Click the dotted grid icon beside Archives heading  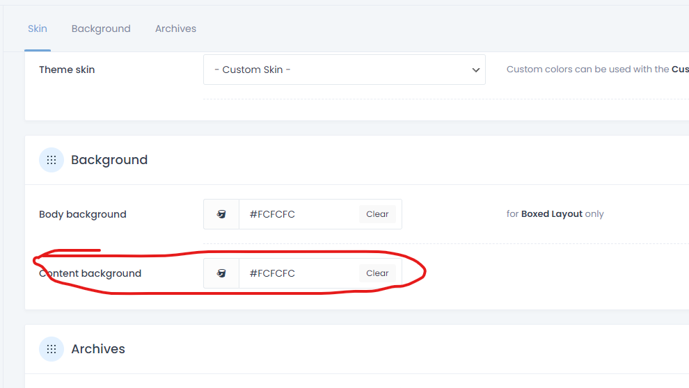(x=52, y=349)
